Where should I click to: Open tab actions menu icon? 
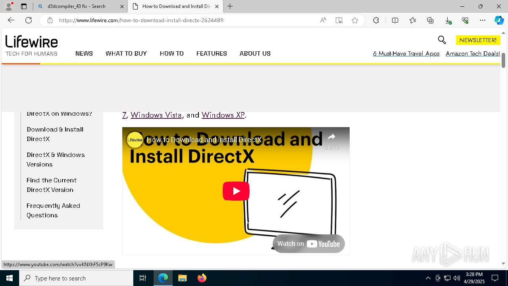(24, 6)
